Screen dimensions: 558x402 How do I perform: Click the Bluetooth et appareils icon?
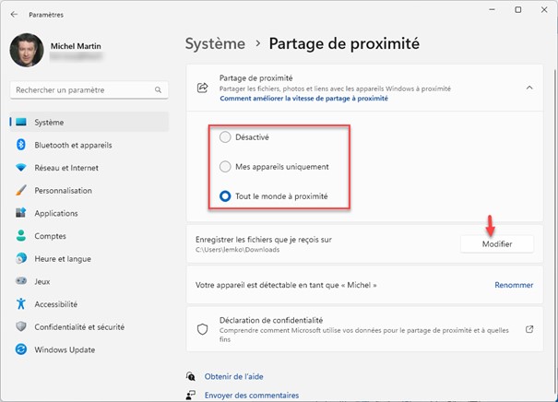tap(20, 145)
